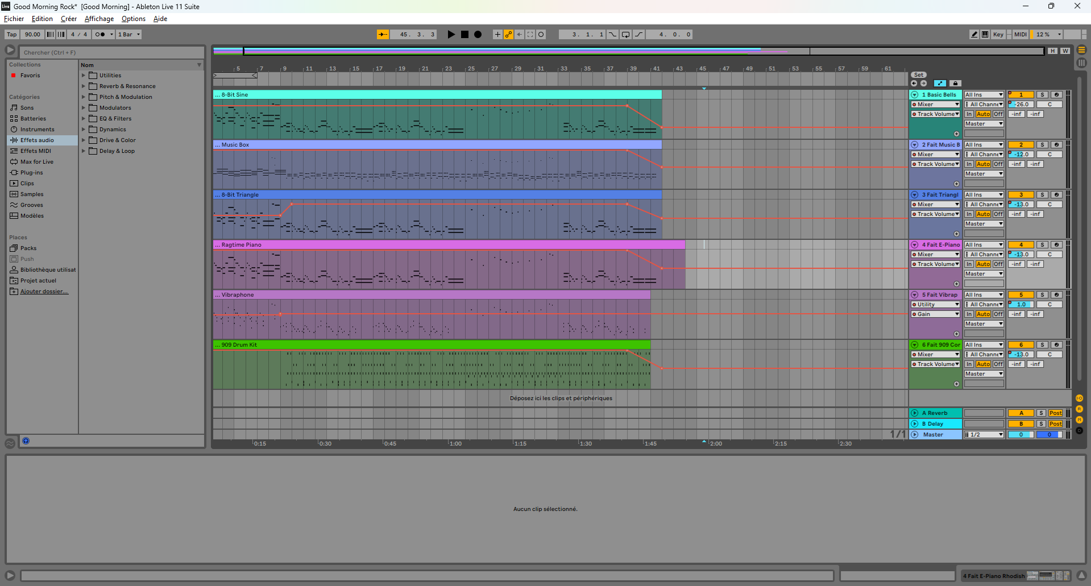Click the Lock Envelopes padlock icon
Image resolution: width=1091 pixels, height=586 pixels.
pyautogui.click(x=955, y=84)
